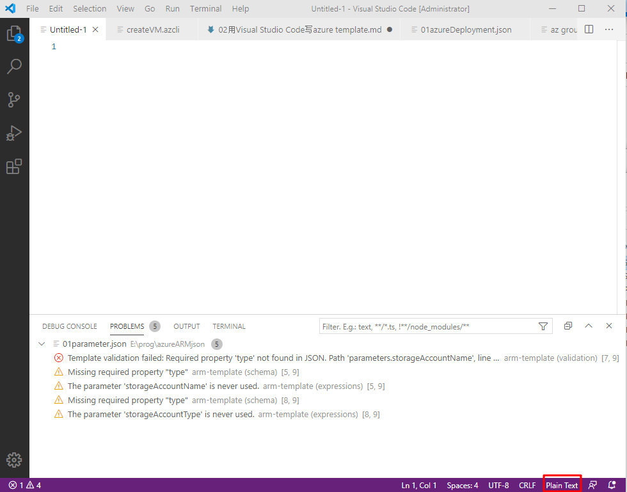Screen dimensions: 627x492
Task: Change encoding via UTF-8 status item
Action: coord(498,485)
